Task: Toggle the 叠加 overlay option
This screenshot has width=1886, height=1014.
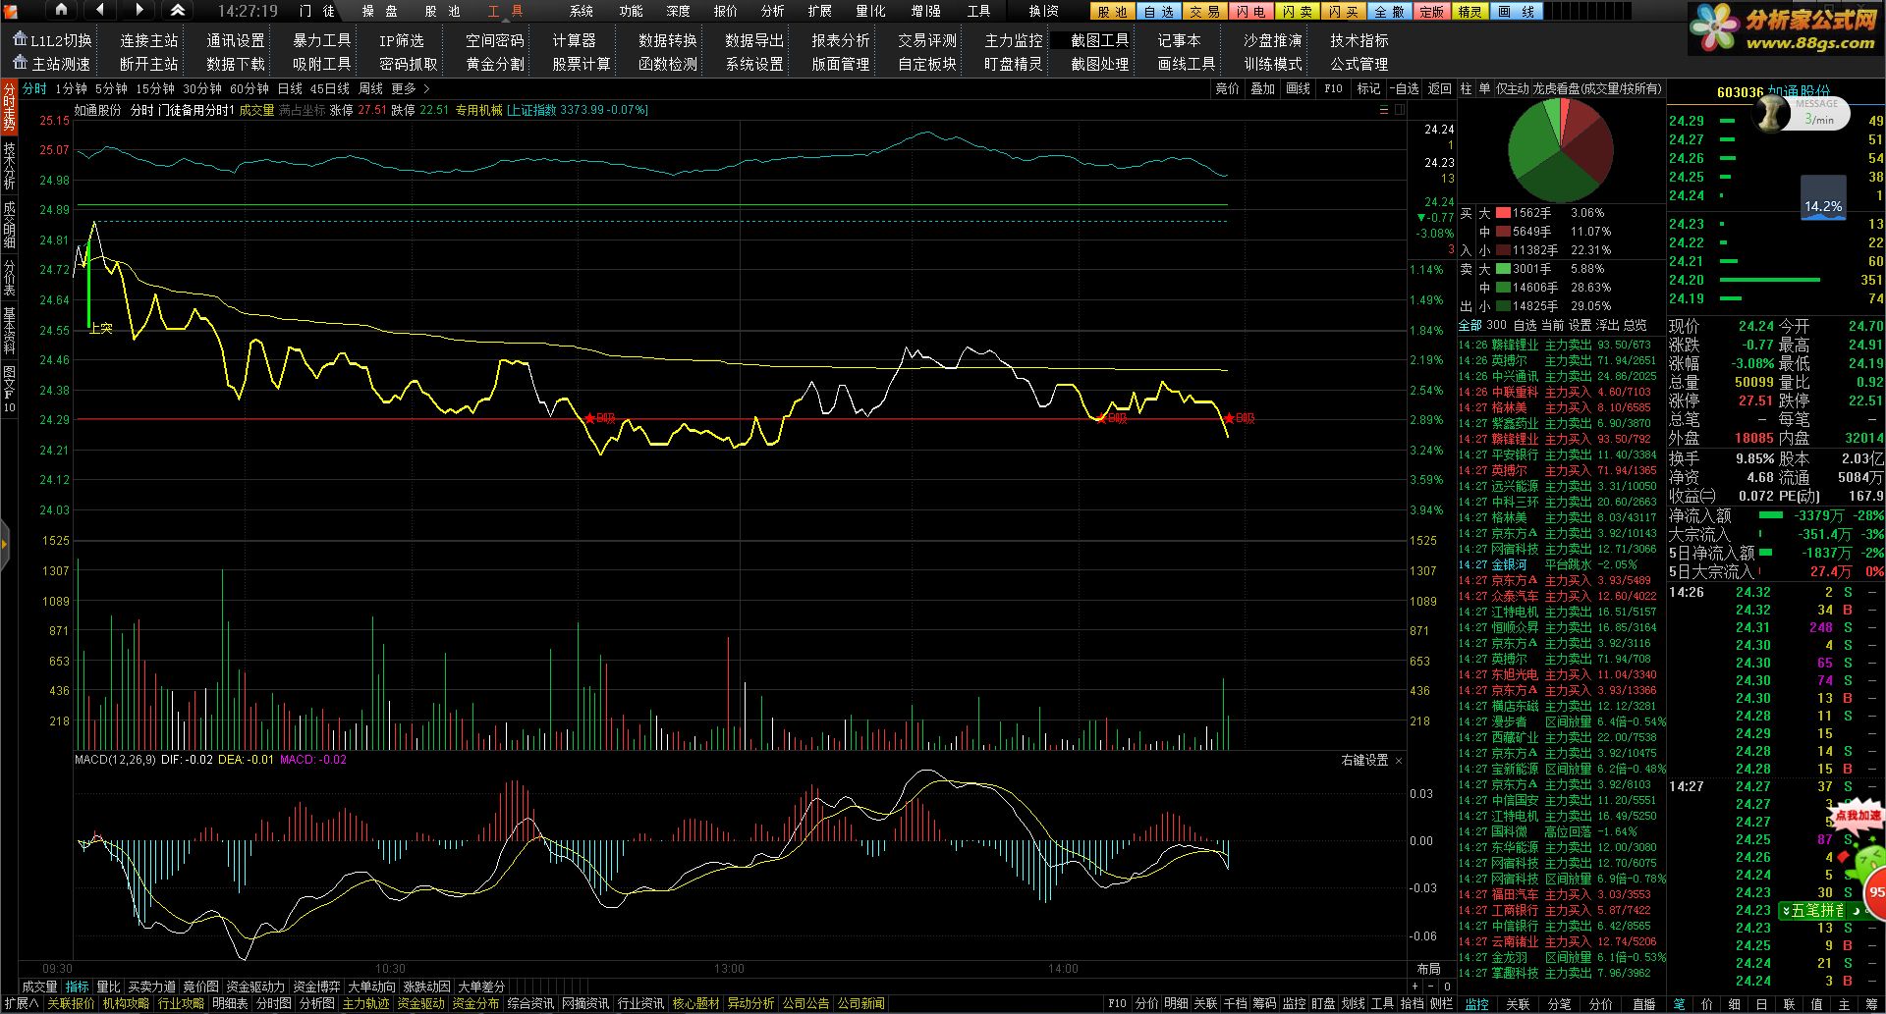Action: (1262, 88)
